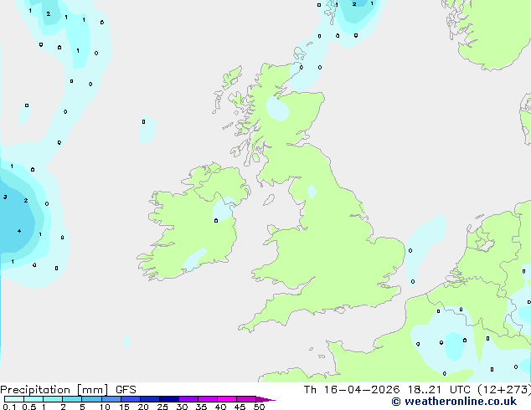Select the legend swatch between 2 and 5 mm
Image resolution: width=531 pixels, height=410 pixels.
coord(72,399)
